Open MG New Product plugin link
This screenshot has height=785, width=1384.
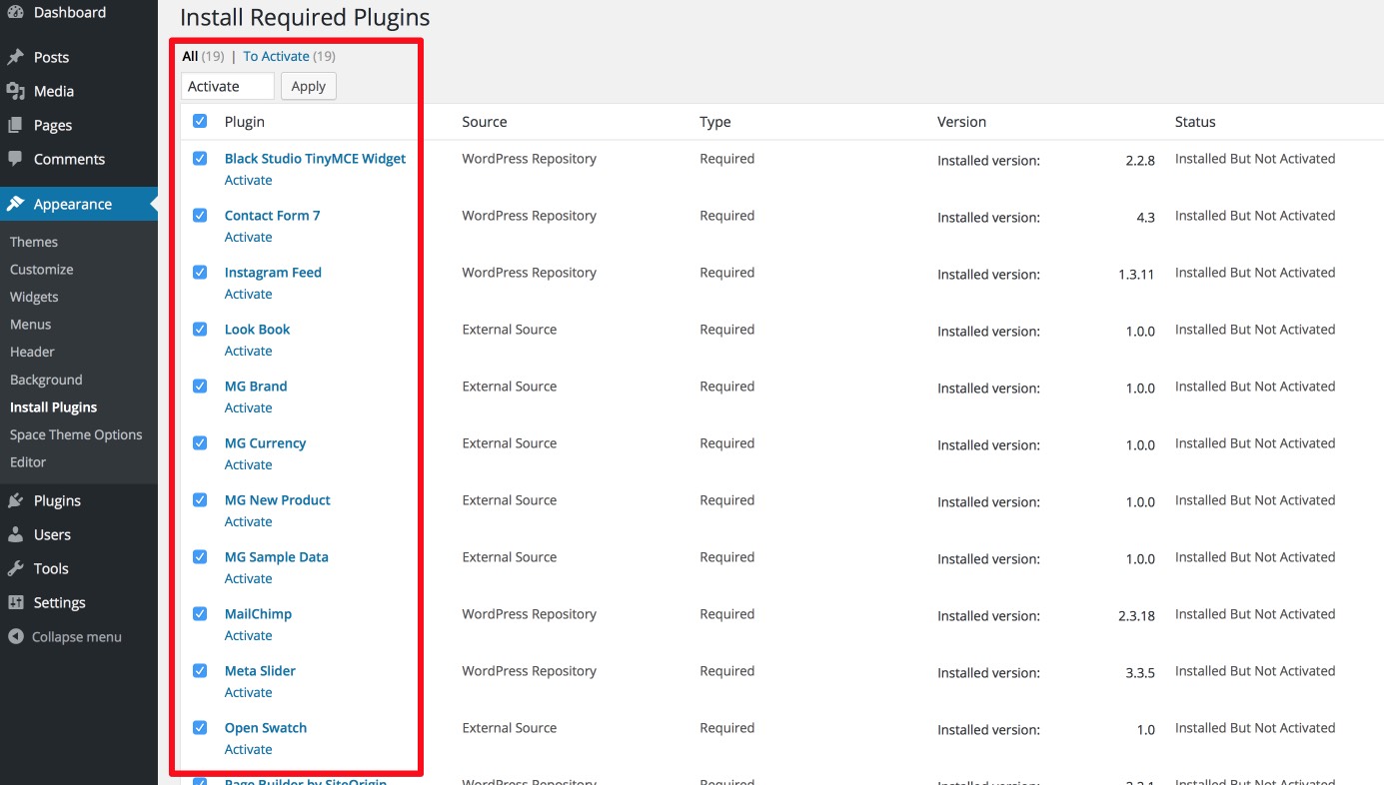click(x=278, y=499)
